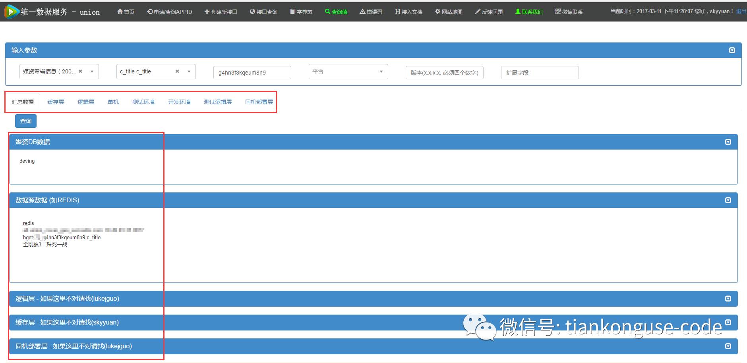Switch to the 开发环境 tab

tap(179, 102)
